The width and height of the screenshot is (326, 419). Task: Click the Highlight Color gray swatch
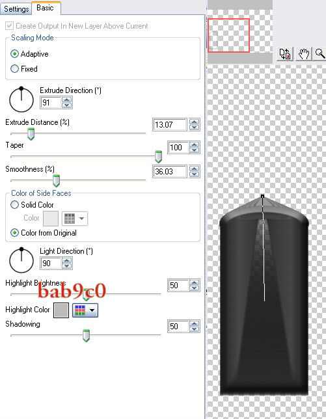coord(61,310)
